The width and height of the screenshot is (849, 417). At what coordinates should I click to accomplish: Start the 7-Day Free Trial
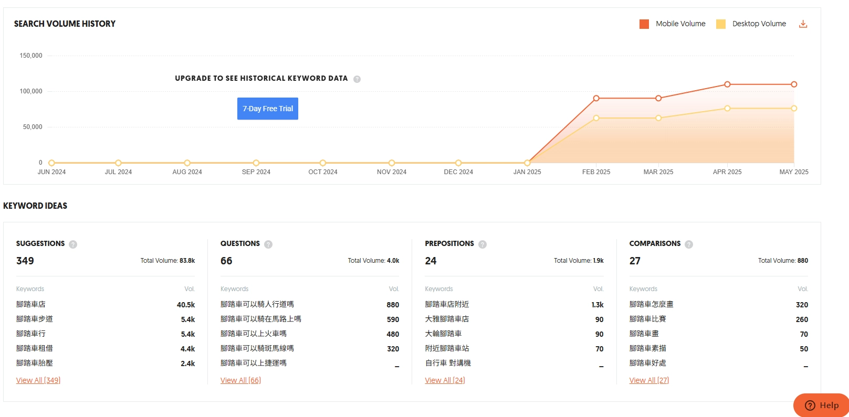(268, 109)
